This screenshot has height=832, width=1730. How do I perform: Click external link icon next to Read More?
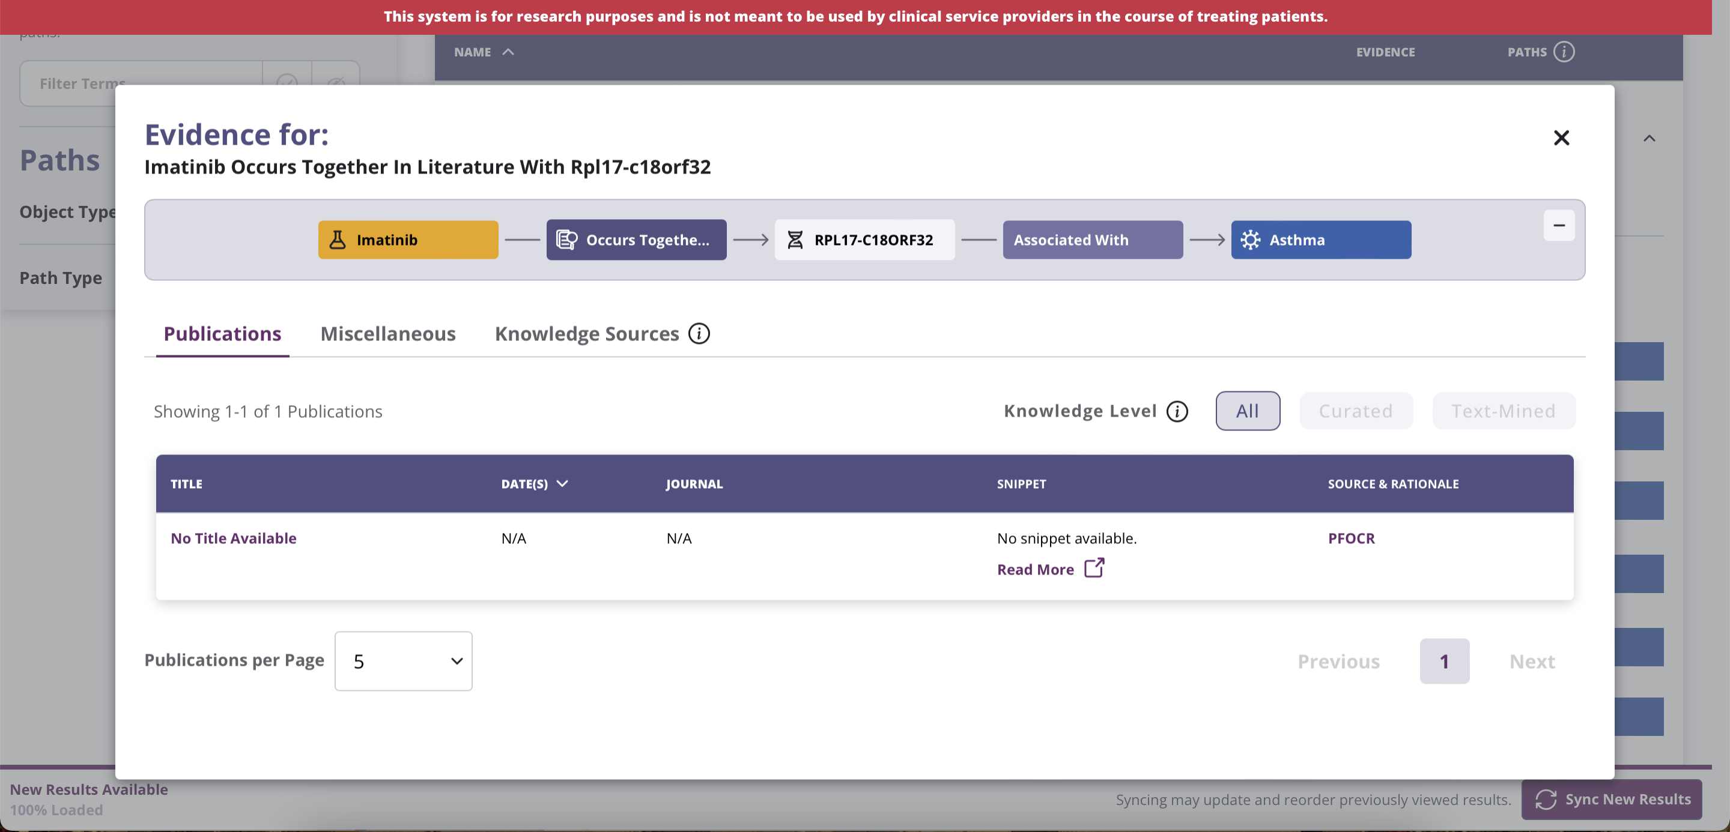(1094, 568)
